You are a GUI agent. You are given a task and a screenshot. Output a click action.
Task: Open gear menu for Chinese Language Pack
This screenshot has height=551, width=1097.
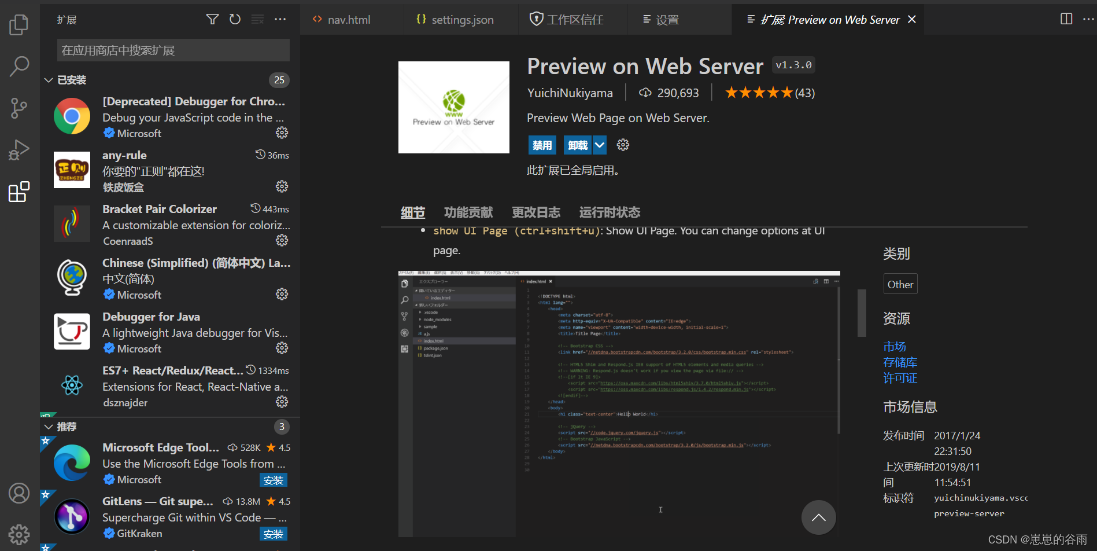282,294
